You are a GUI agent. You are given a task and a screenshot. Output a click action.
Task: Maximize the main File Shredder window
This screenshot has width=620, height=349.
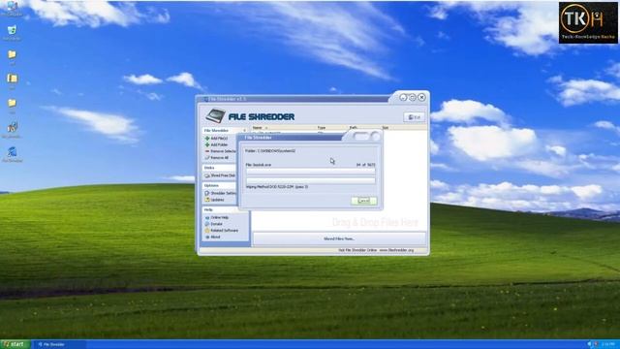(413, 97)
